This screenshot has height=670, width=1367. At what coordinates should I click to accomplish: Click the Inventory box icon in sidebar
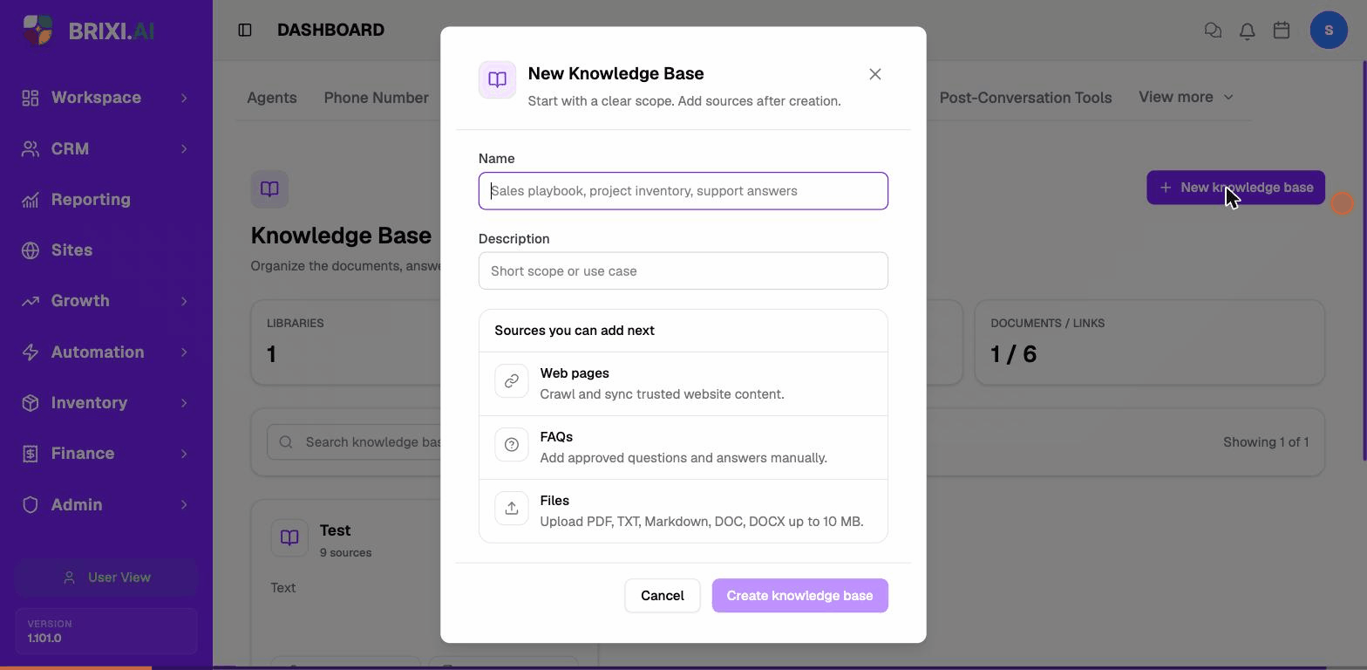pyautogui.click(x=31, y=403)
